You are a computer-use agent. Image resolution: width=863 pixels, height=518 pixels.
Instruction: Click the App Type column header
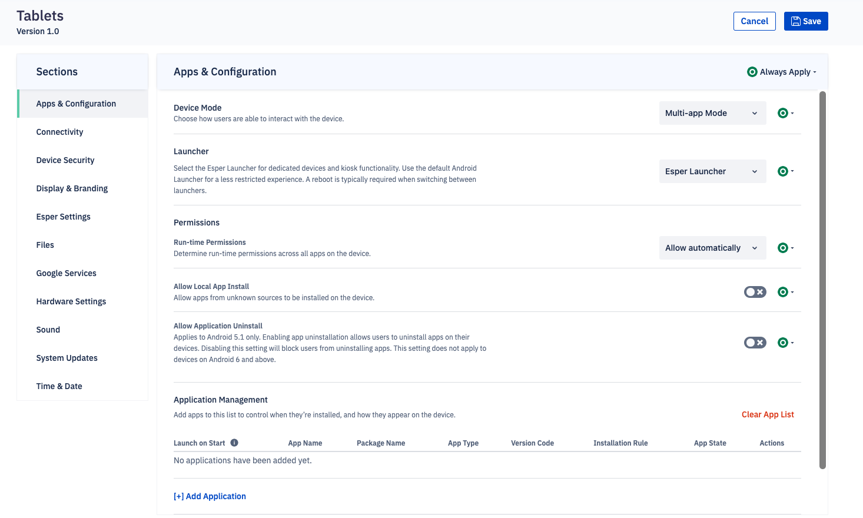(463, 443)
